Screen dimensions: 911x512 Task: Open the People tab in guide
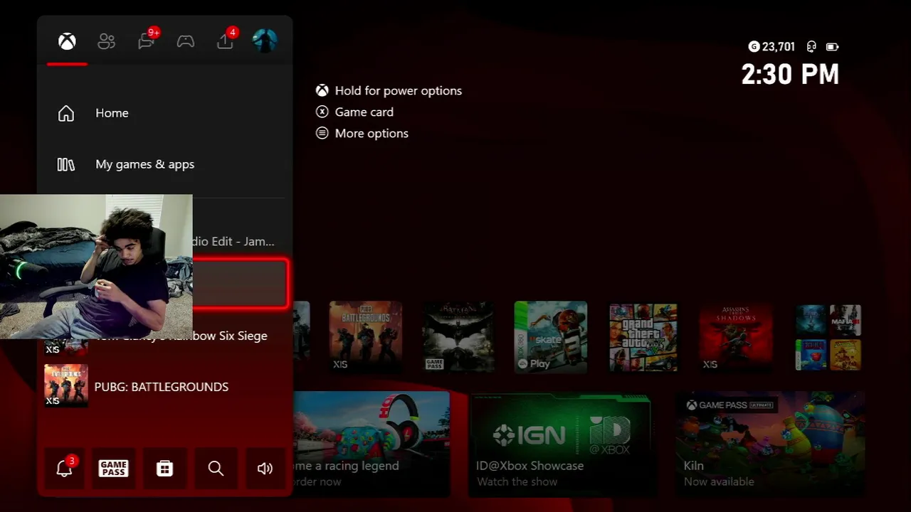click(107, 41)
